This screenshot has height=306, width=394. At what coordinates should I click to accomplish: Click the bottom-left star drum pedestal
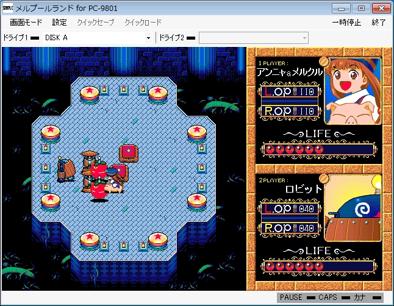(x=90, y=241)
